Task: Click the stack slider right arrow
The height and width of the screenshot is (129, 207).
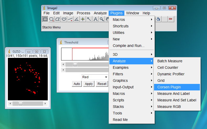Action: pos(45,103)
